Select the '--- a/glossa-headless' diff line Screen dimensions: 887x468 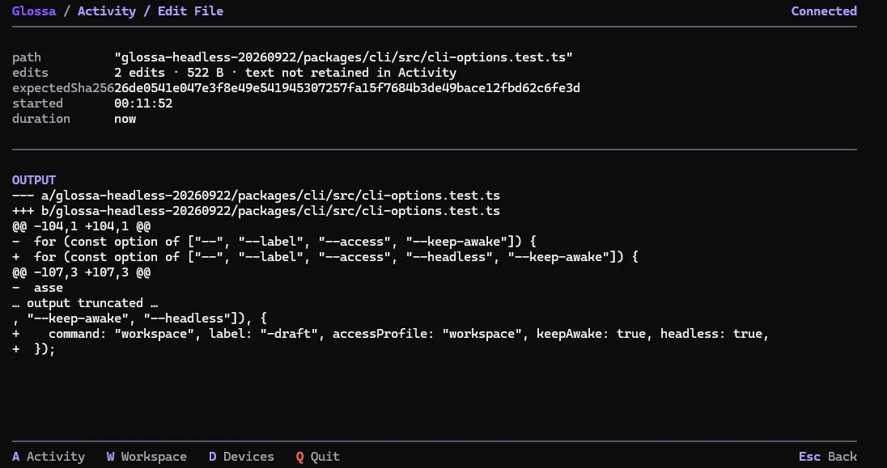[x=256, y=196]
